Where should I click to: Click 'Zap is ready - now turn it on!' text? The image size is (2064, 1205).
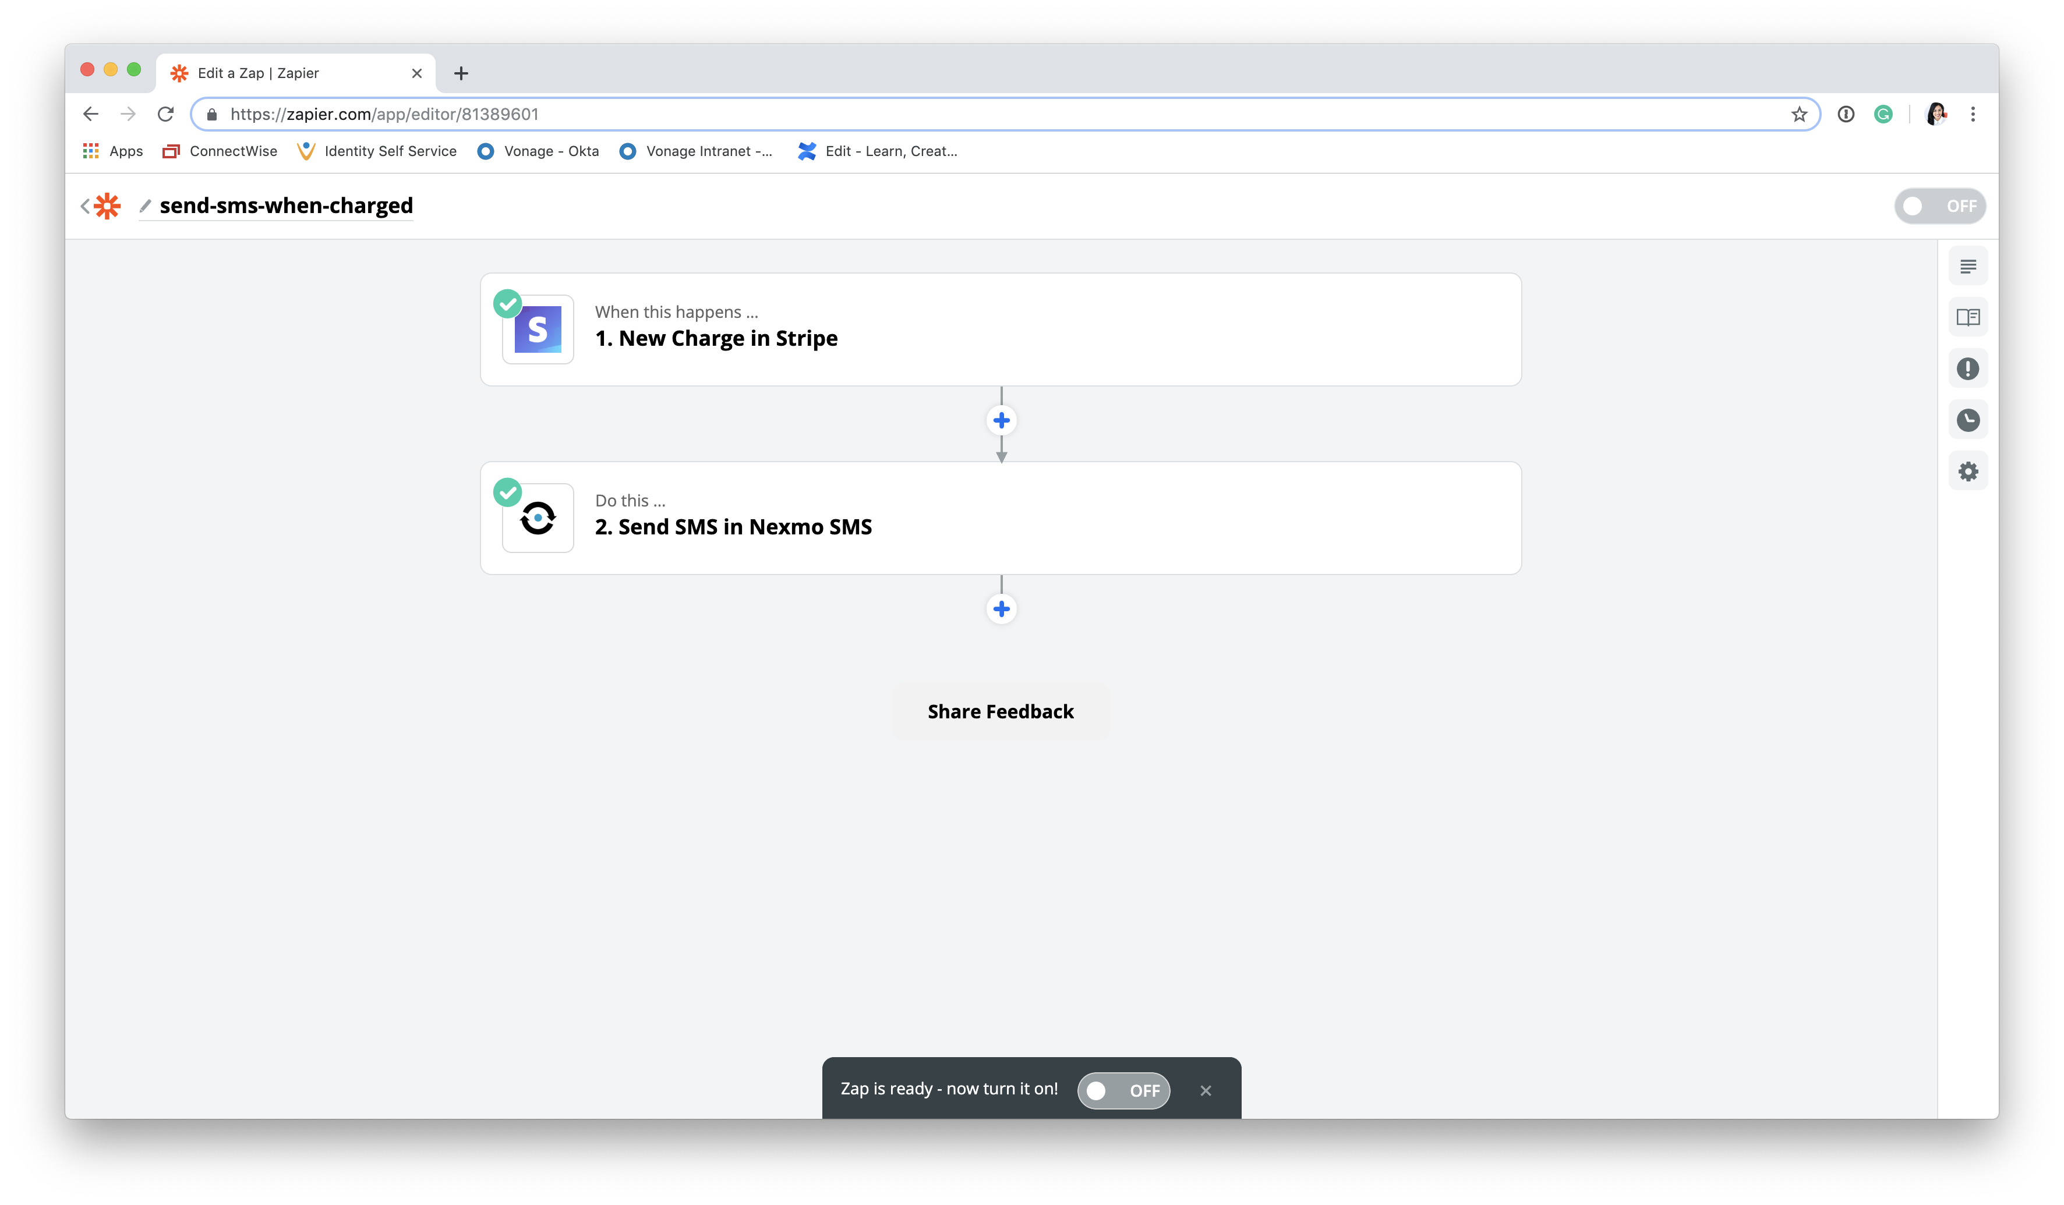[x=949, y=1089]
